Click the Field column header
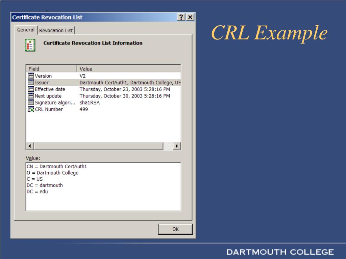Image resolution: width=346 pixels, height=259 pixels. tap(52, 69)
